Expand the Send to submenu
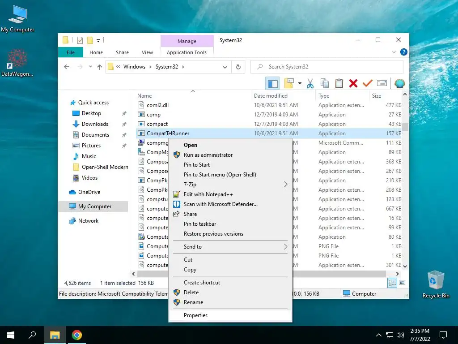This screenshot has height=344, width=458. (230, 247)
